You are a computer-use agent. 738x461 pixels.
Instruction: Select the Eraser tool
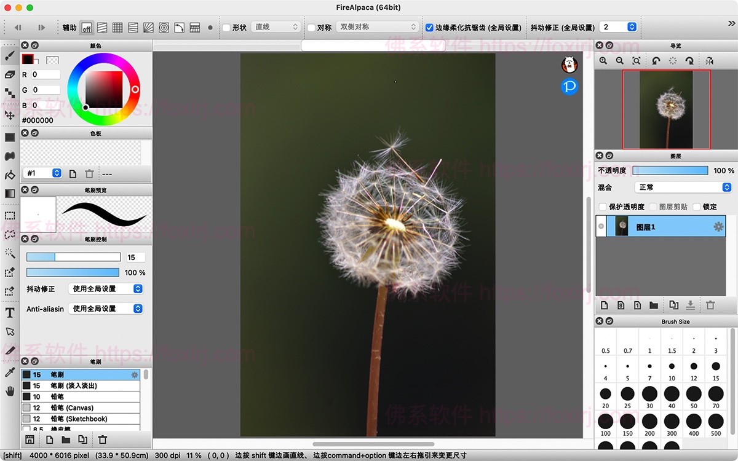pyautogui.click(x=10, y=75)
